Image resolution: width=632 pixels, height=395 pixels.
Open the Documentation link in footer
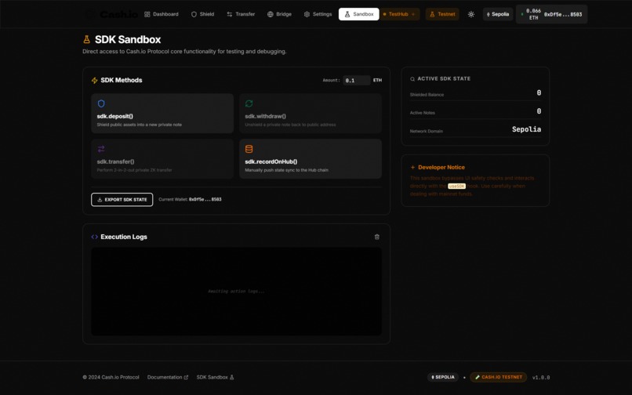(x=168, y=377)
